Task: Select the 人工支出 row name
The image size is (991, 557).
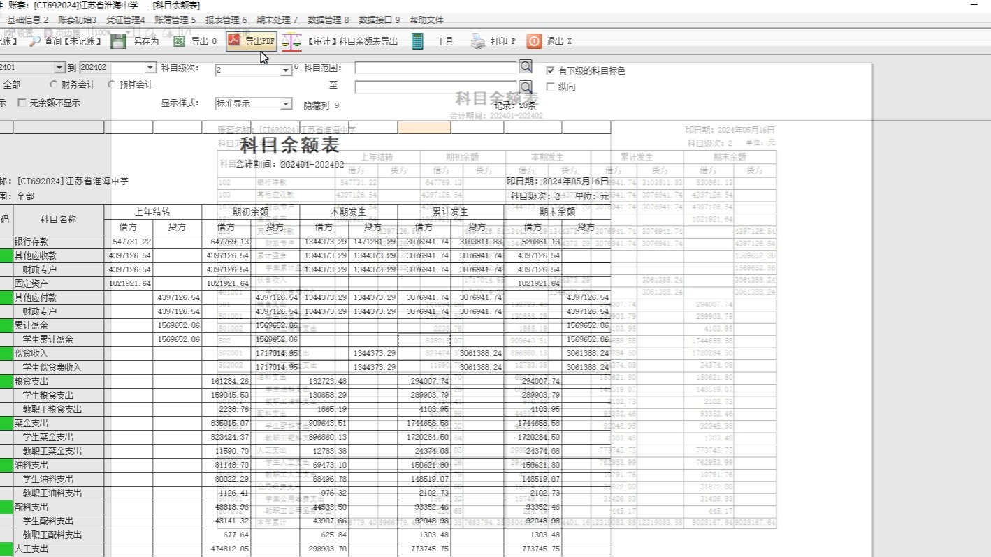Action: coord(31,549)
